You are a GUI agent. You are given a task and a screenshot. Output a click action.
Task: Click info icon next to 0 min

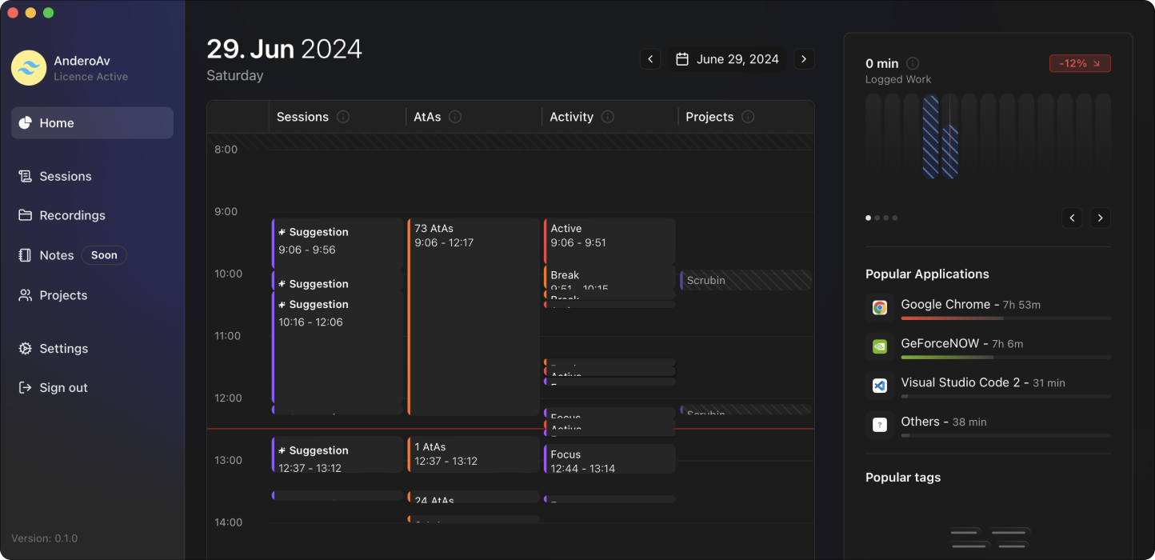tap(913, 63)
